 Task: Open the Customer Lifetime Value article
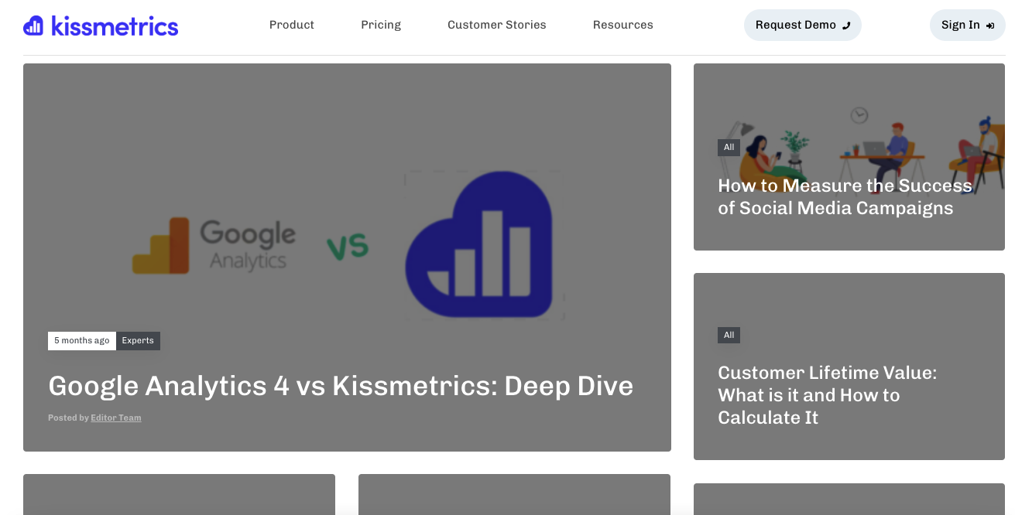[x=828, y=395]
